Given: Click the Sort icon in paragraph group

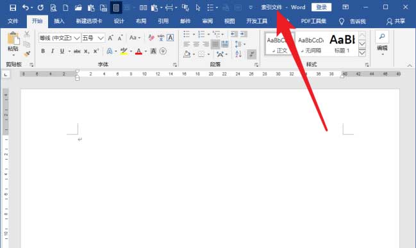Looking at the screenshot, I should [238, 54].
